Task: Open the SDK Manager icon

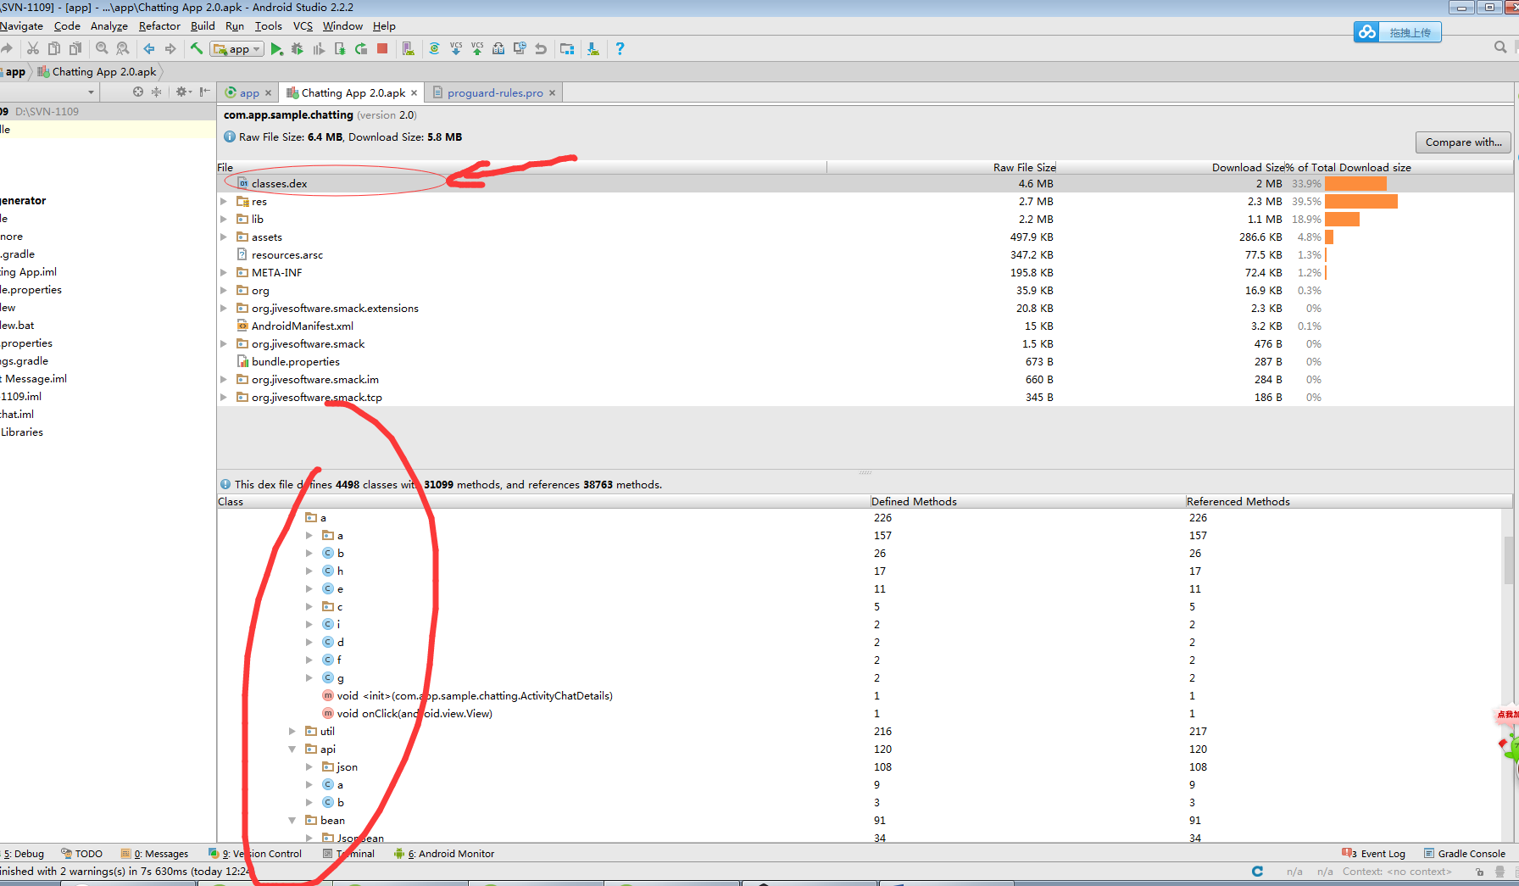Action: (x=593, y=48)
